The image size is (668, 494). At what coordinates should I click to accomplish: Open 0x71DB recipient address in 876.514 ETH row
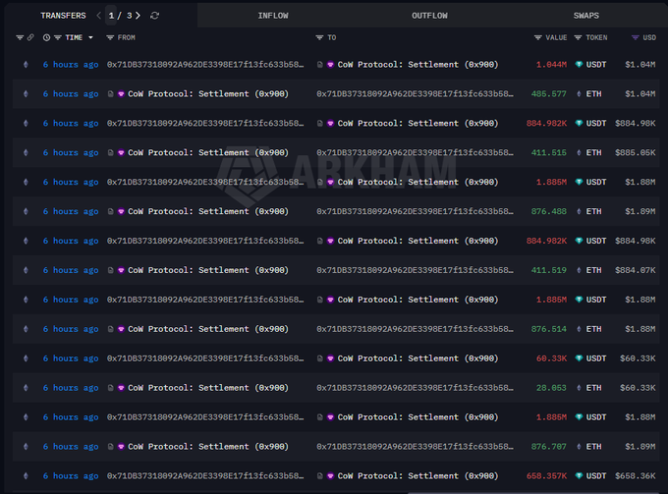pos(415,329)
